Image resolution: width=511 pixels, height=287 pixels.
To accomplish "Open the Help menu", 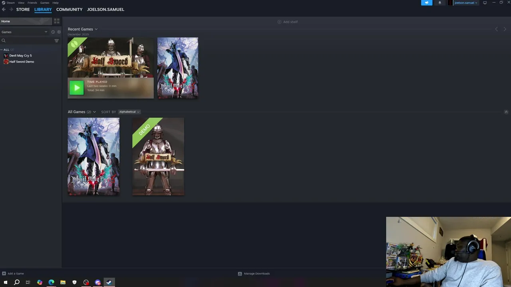I will pos(55,3).
